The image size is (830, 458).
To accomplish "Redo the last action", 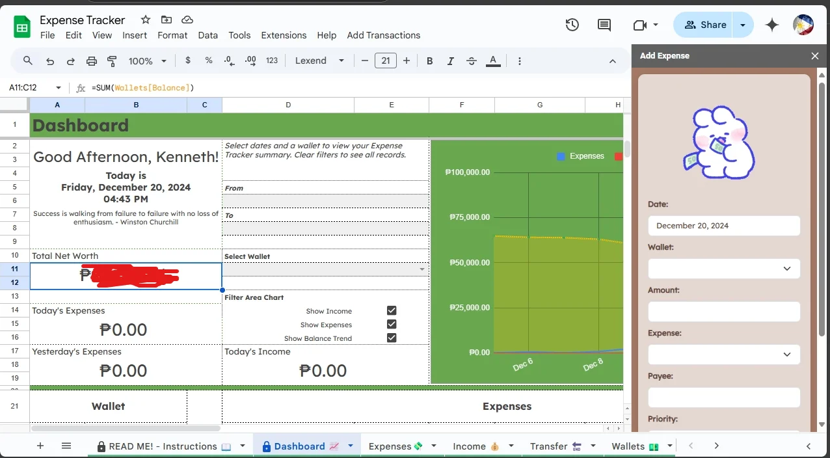I will [x=71, y=61].
